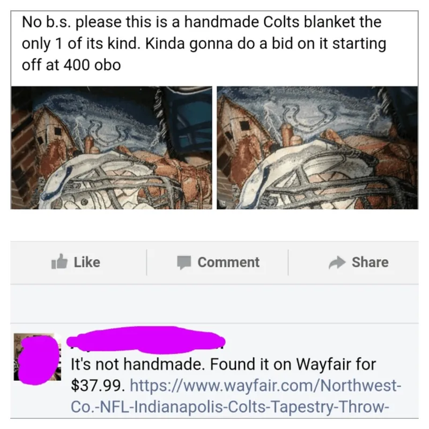The height and width of the screenshot is (429, 429).
Task: Select the $37.99 price text
Action: click(x=98, y=386)
